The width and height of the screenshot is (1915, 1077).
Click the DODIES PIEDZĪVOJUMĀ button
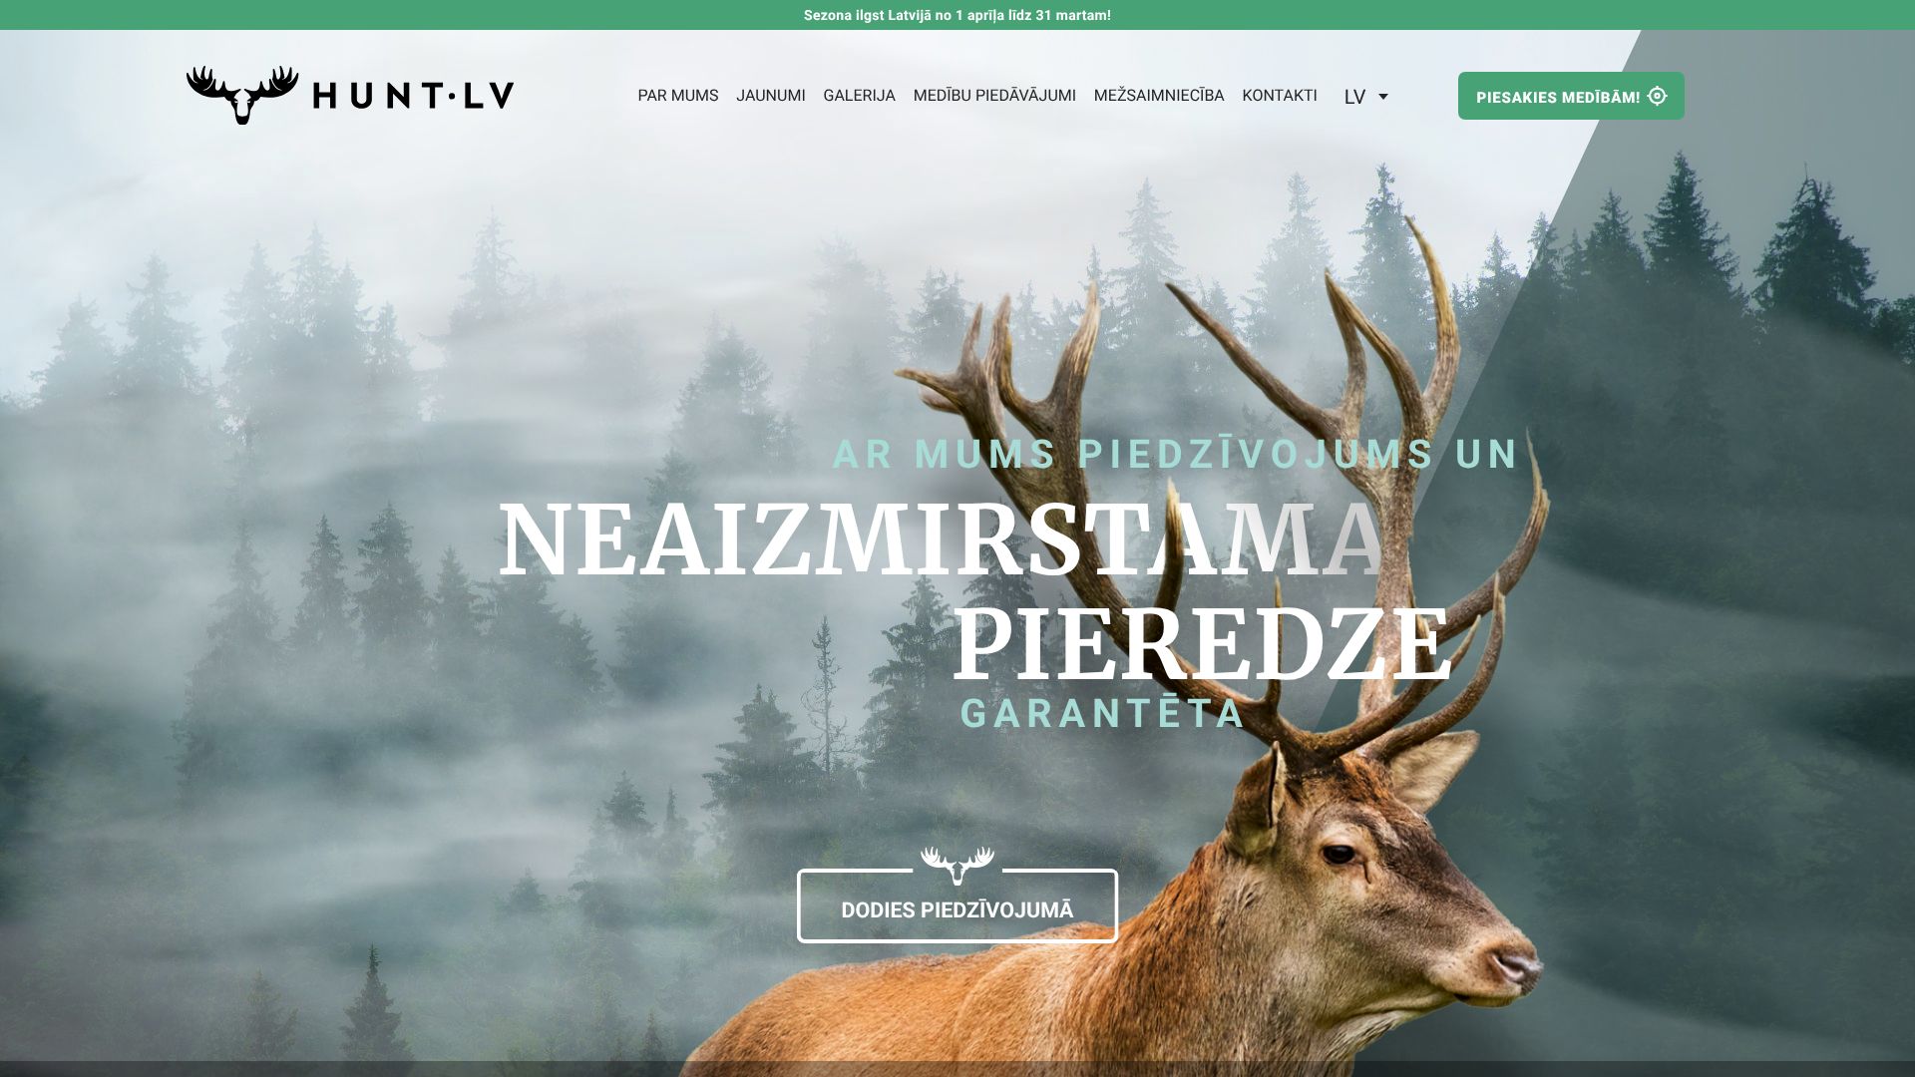tap(957, 906)
